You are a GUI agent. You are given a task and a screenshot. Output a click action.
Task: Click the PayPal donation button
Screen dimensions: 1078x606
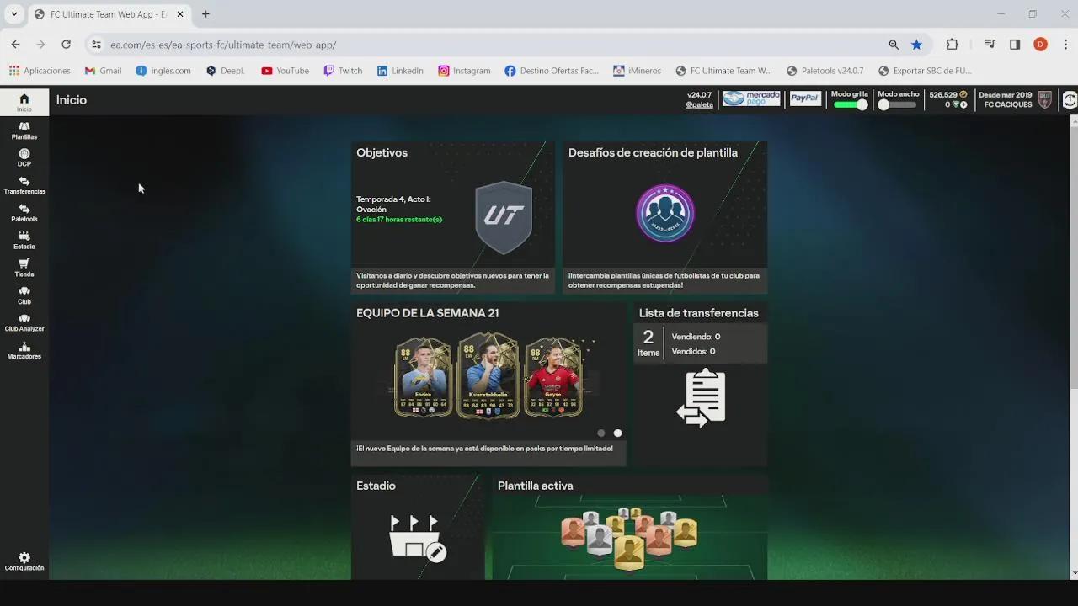pyautogui.click(x=804, y=98)
